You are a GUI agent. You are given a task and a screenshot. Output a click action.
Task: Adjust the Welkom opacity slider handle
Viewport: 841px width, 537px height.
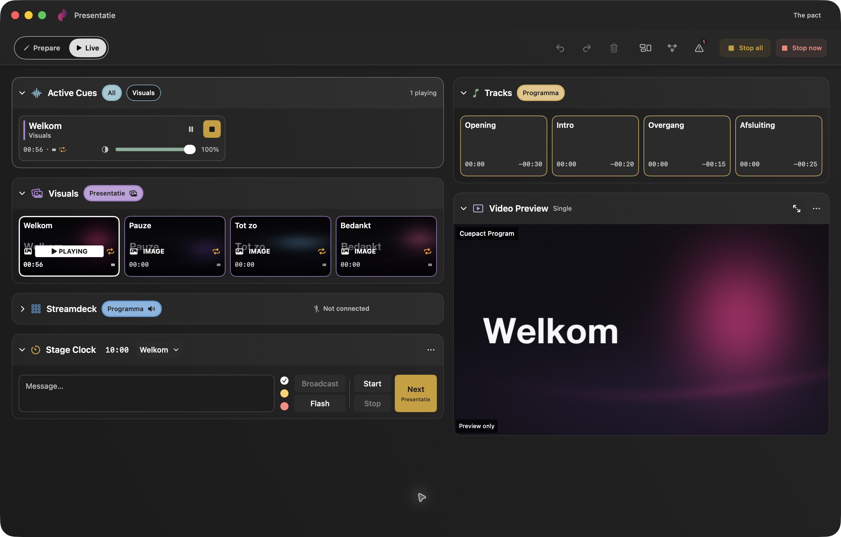click(190, 149)
